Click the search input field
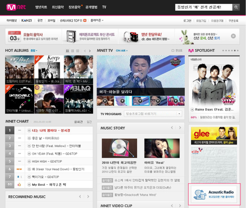 [x=204, y=7]
